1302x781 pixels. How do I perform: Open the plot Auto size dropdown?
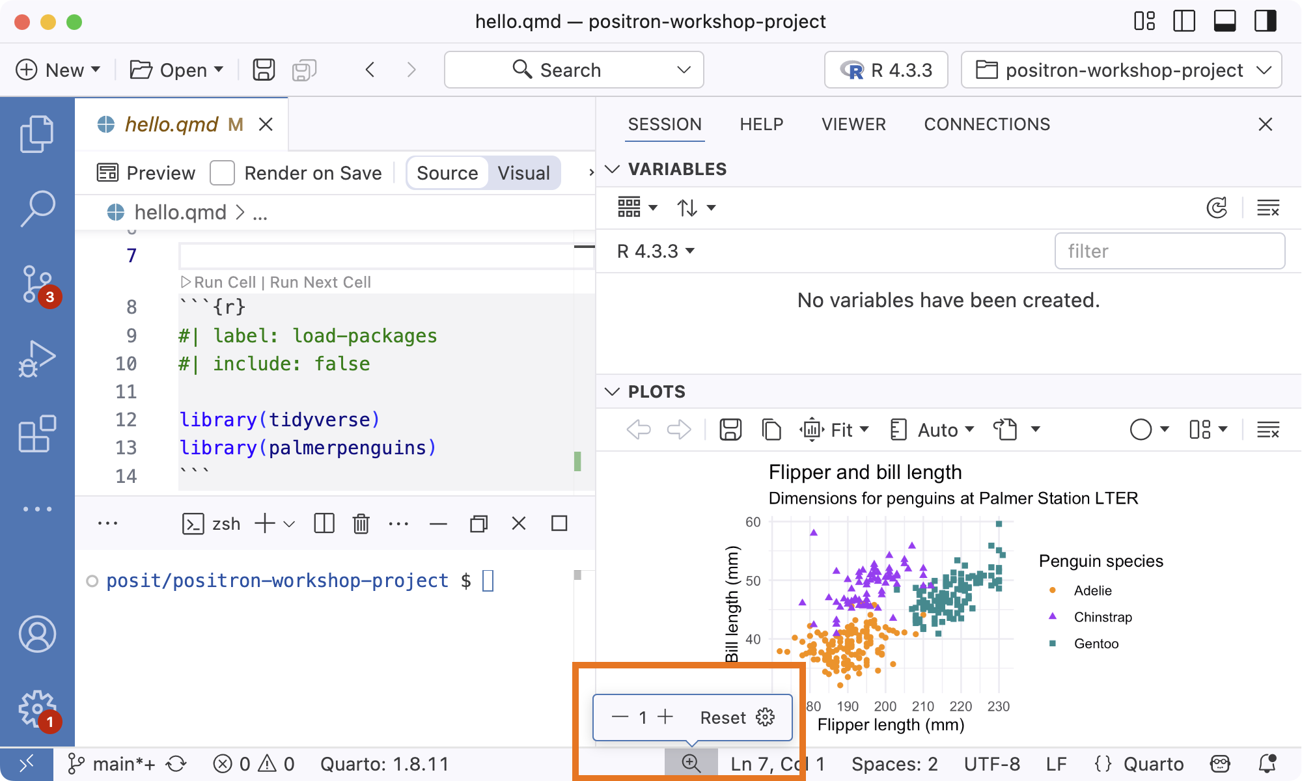click(x=932, y=430)
